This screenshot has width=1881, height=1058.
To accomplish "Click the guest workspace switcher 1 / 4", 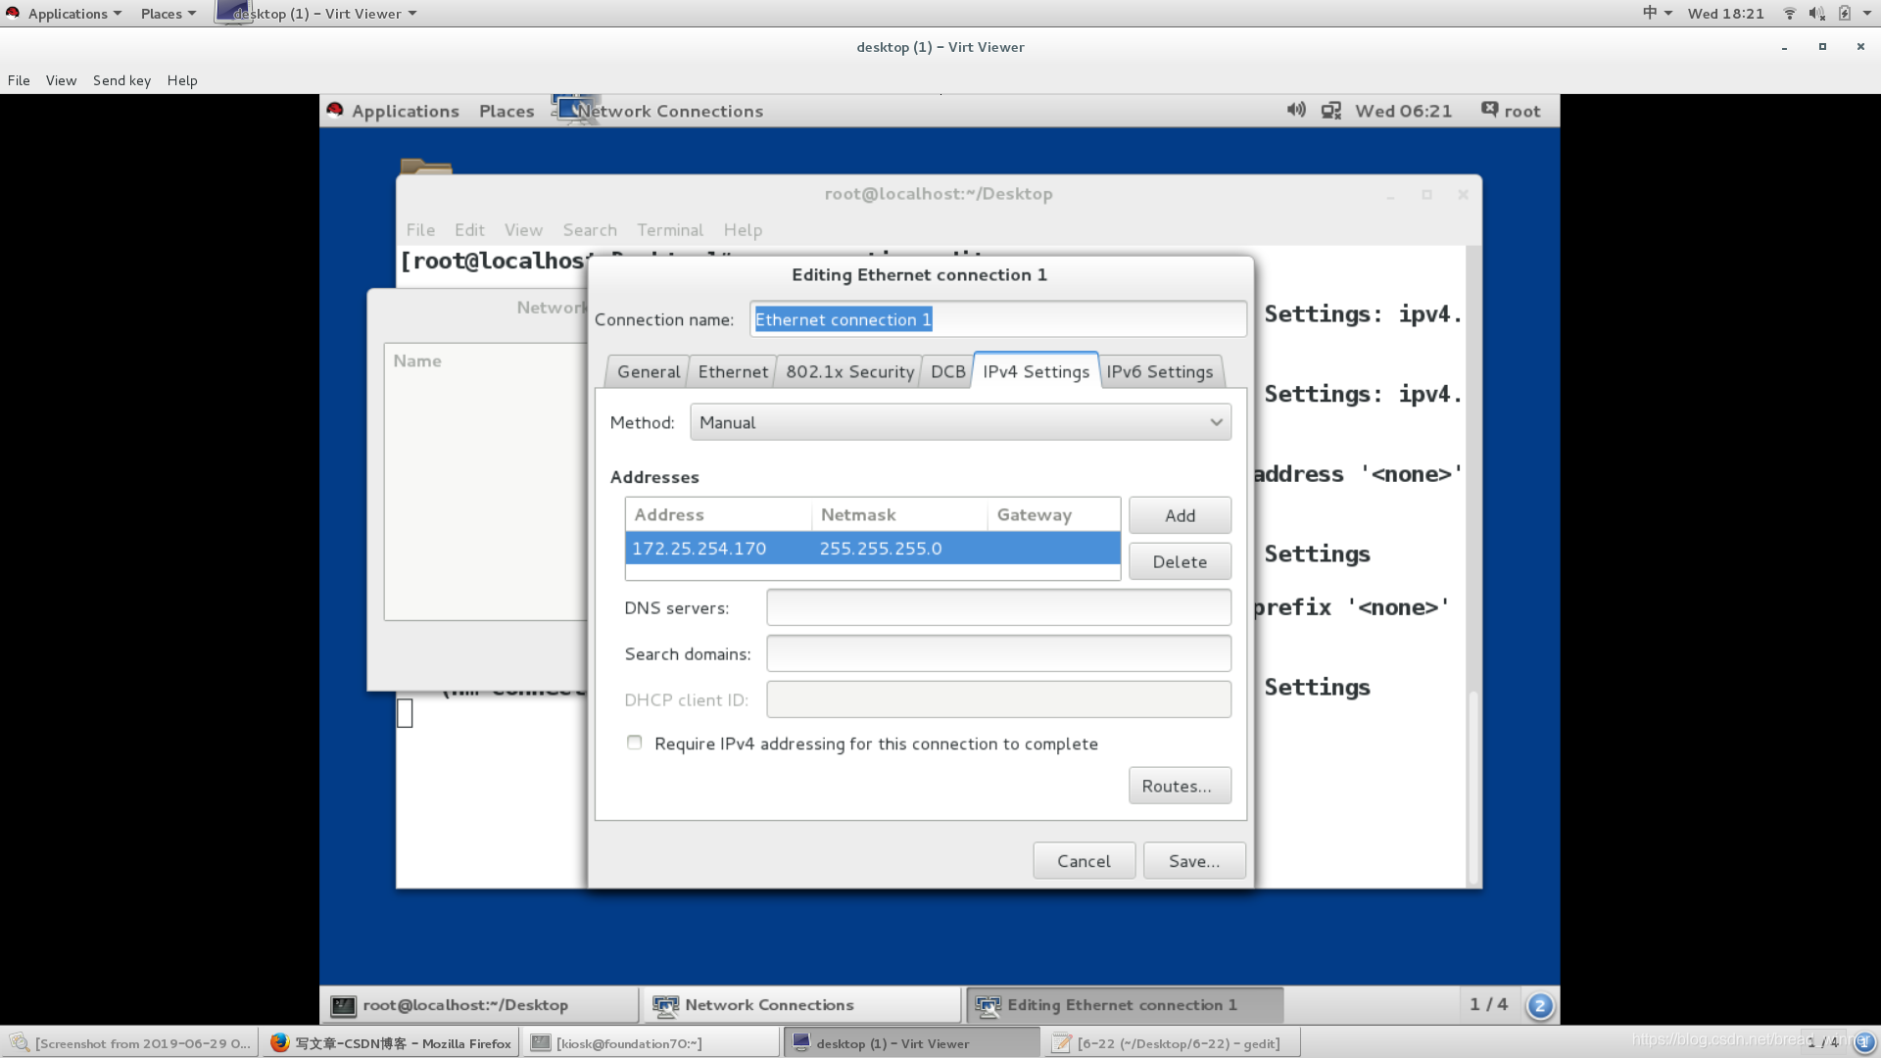I will click(x=1488, y=1004).
